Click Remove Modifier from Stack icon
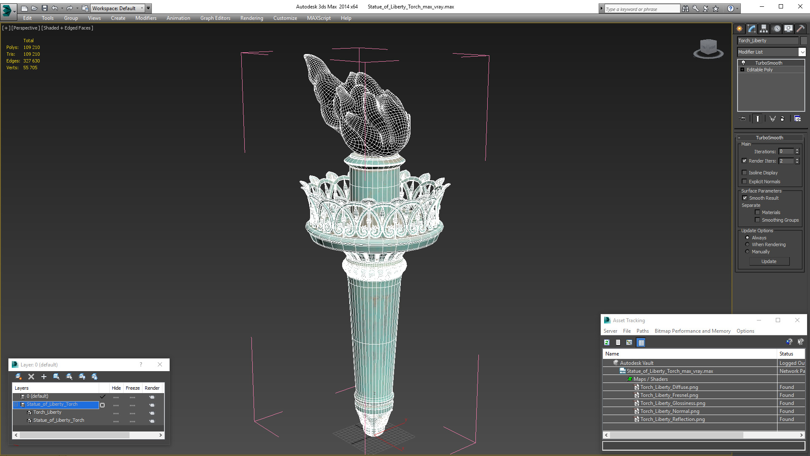This screenshot has width=810, height=456. point(783,119)
